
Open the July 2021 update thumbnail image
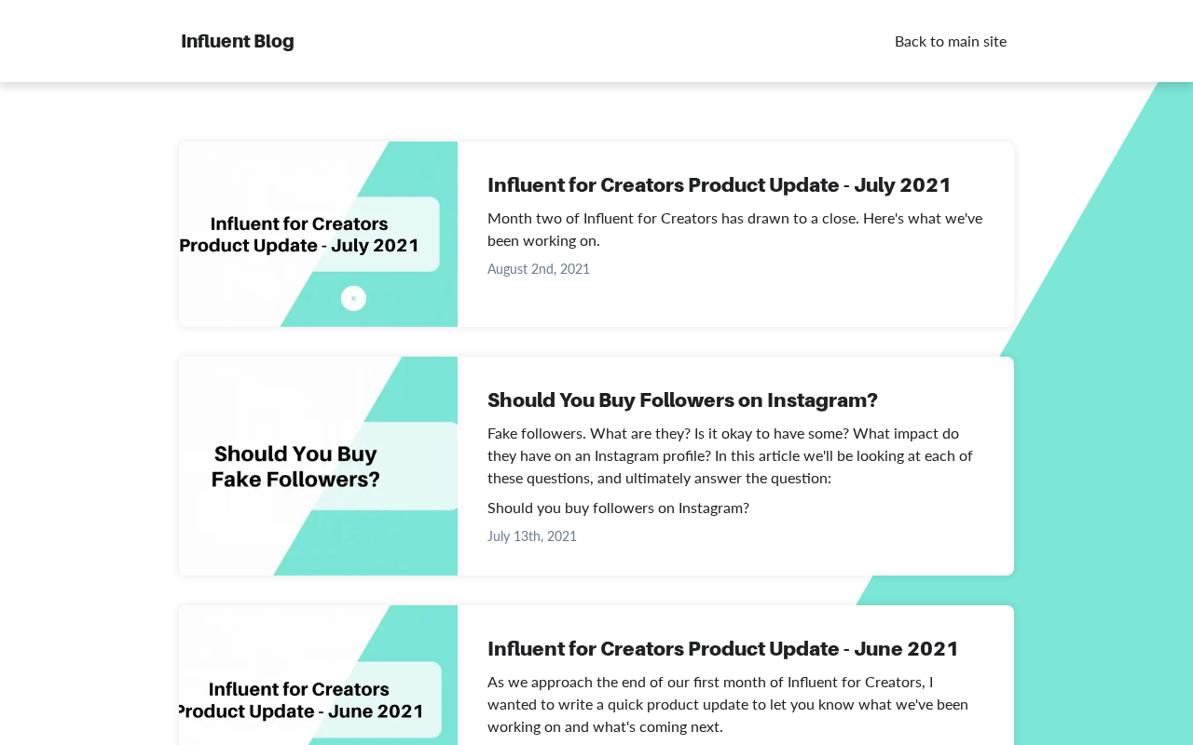(318, 234)
